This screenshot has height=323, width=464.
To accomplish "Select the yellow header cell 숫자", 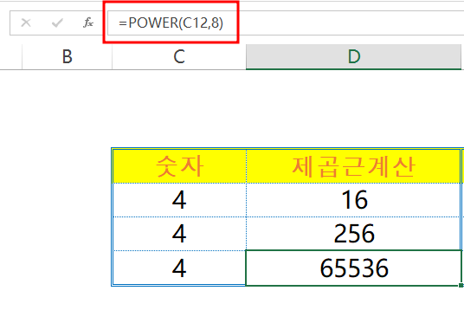I will (x=179, y=166).
